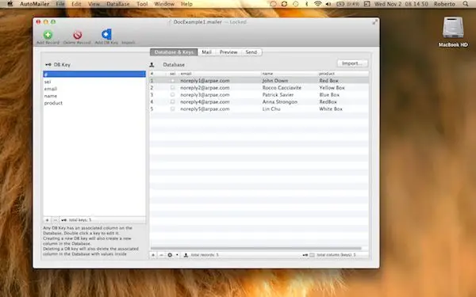The width and height of the screenshot is (476, 297).
Task: Click the name cell 'Rocco Cacciavite'
Action: 282,88
